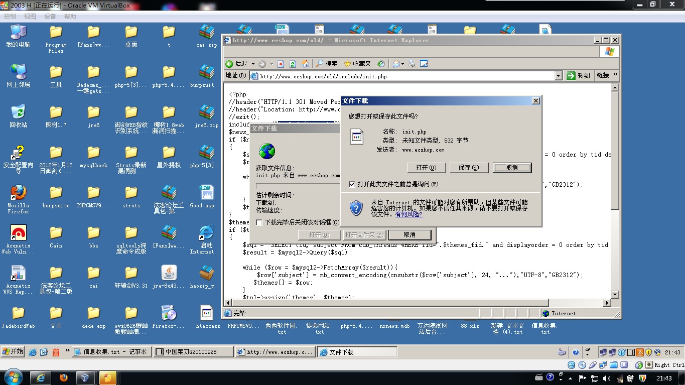Select the jre6.zip archive icon
Image resolution: width=685 pixels, height=385 pixels.
(x=207, y=117)
